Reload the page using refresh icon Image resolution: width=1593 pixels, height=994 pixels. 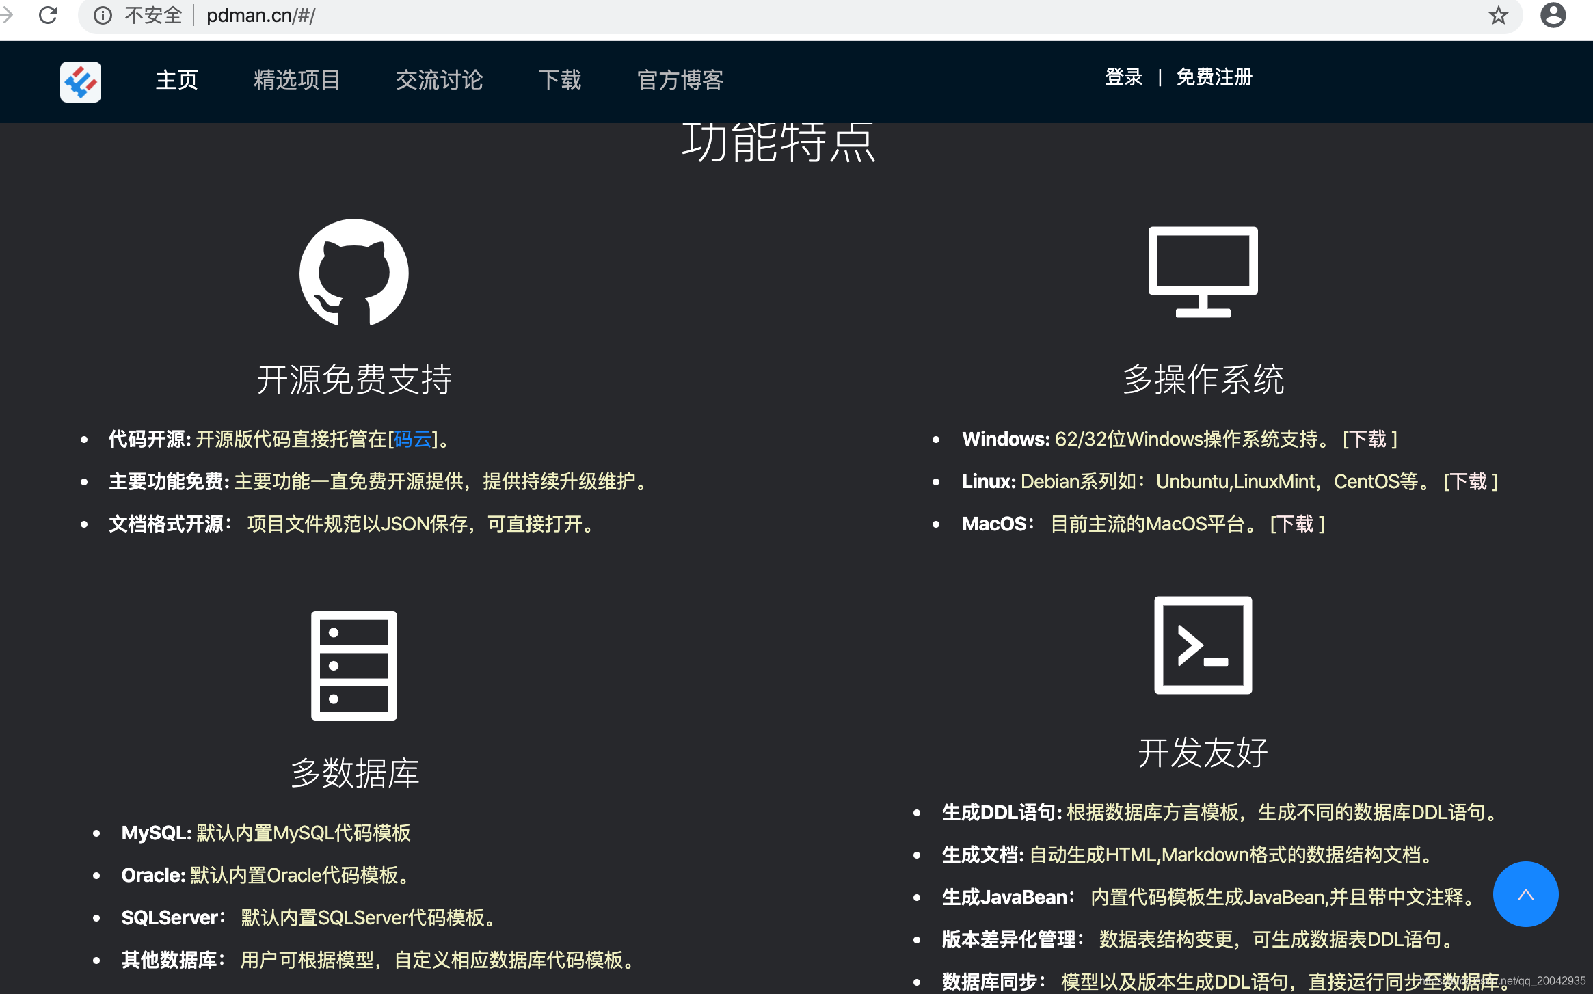point(48,15)
